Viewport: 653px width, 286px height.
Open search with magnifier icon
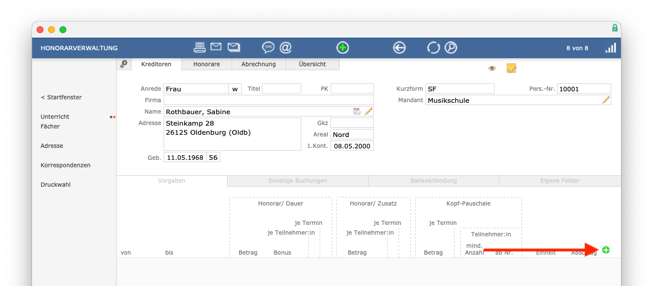tap(451, 48)
